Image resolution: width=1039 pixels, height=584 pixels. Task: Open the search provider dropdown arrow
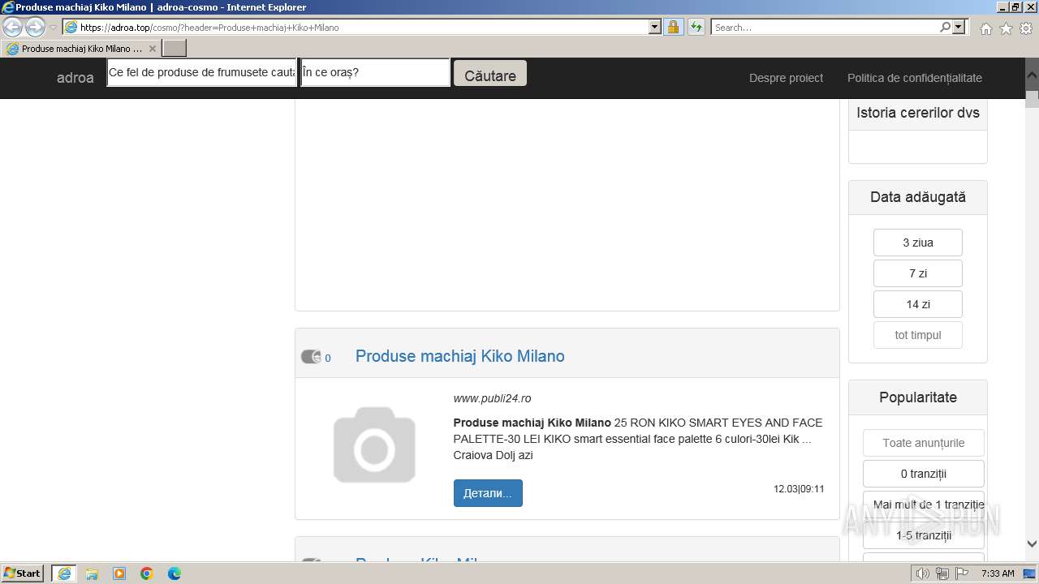click(x=959, y=27)
